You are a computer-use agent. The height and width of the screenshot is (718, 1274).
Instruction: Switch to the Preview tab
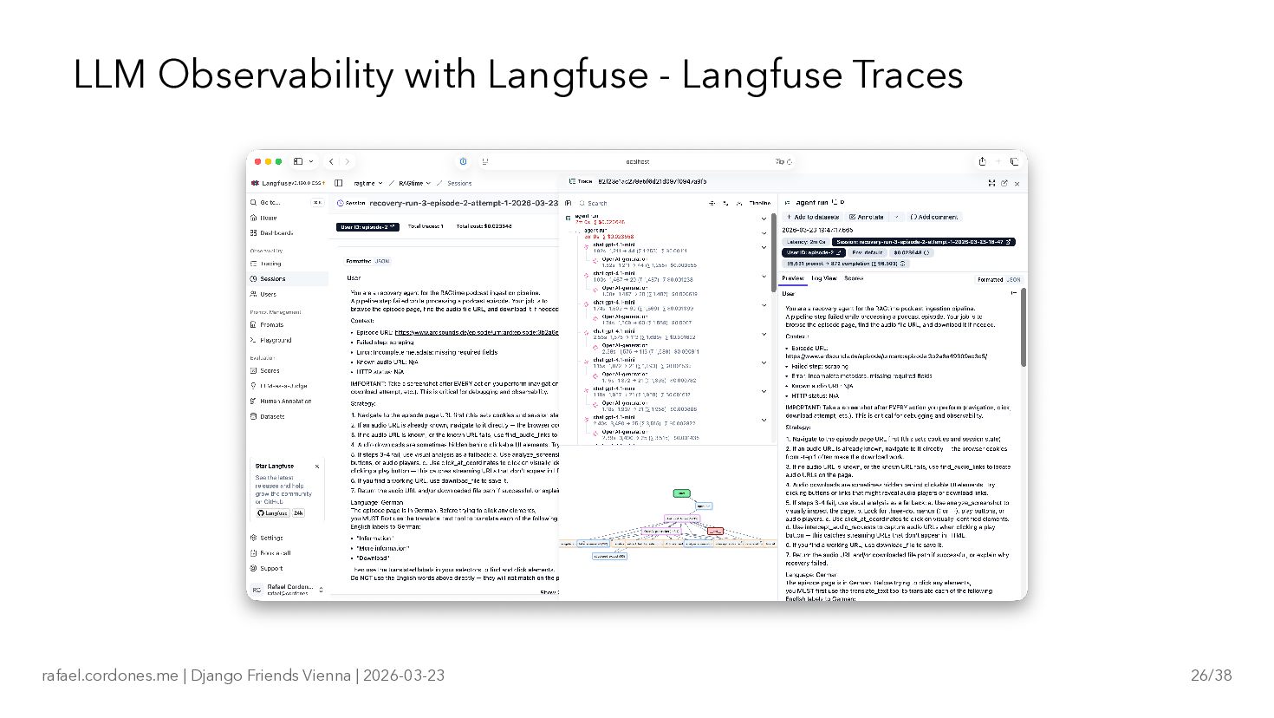(x=792, y=278)
